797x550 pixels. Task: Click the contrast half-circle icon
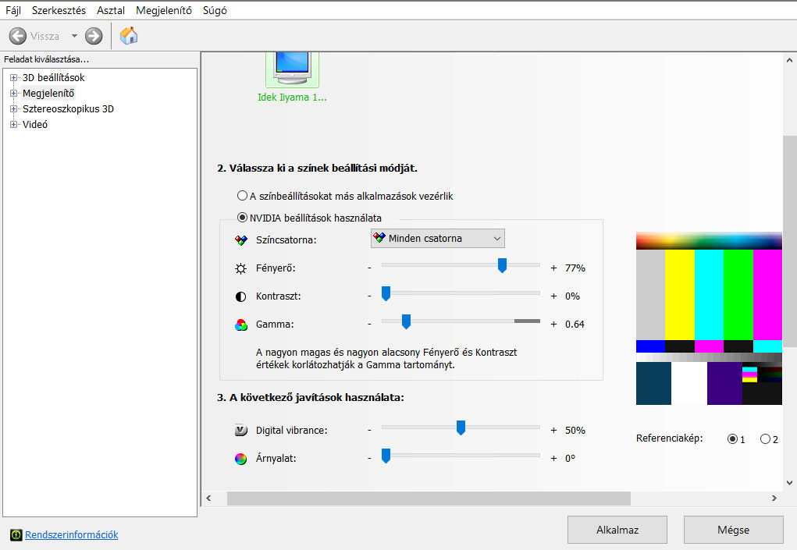coord(241,296)
